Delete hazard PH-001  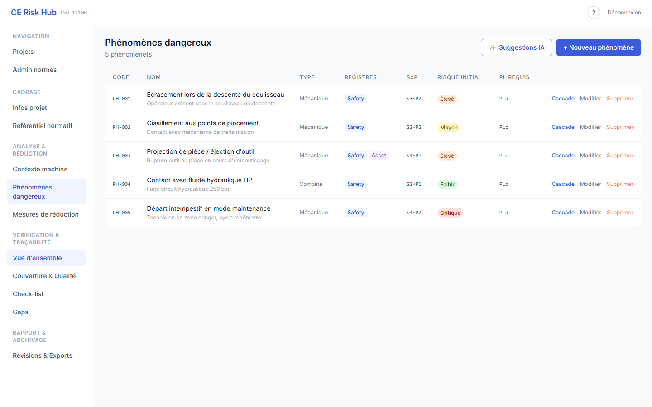(x=620, y=99)
